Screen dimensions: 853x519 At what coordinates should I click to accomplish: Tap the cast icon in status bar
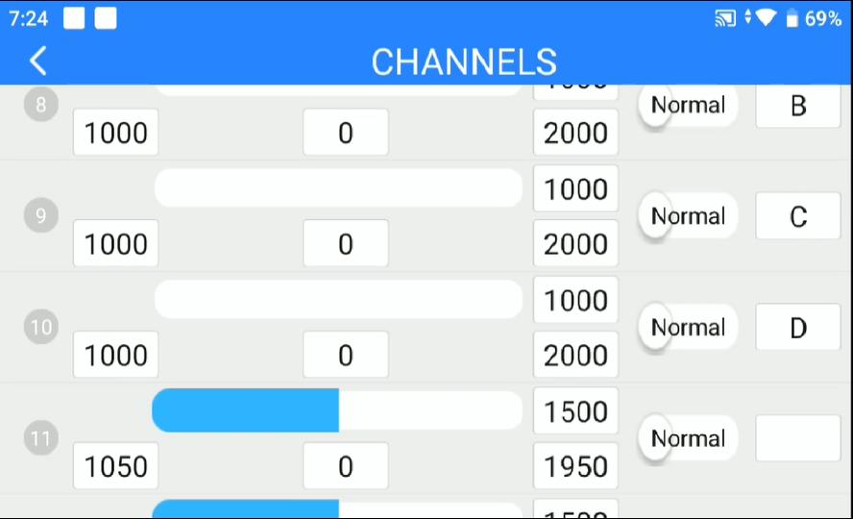(725, 18)
